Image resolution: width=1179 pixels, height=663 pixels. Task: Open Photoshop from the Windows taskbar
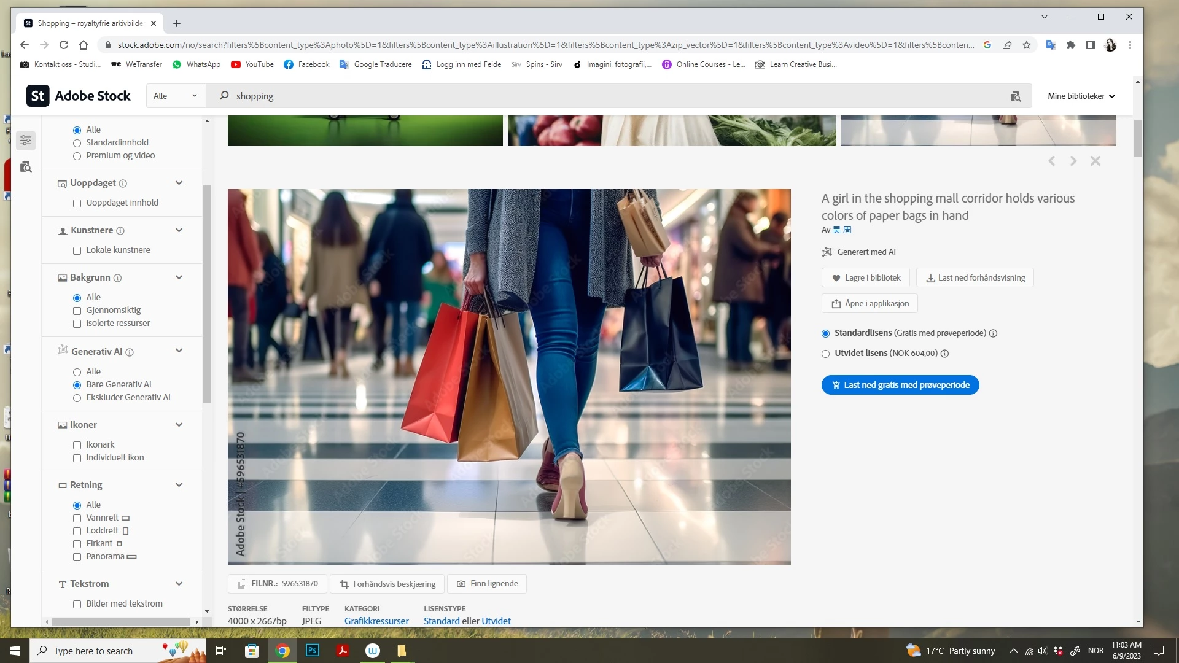[312, 650]
